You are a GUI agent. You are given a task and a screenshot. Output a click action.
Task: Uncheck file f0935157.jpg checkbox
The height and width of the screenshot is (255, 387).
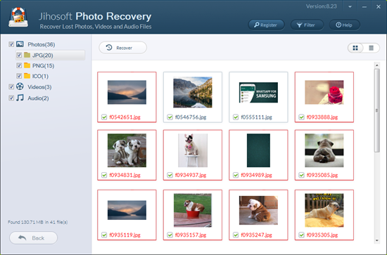170,235
